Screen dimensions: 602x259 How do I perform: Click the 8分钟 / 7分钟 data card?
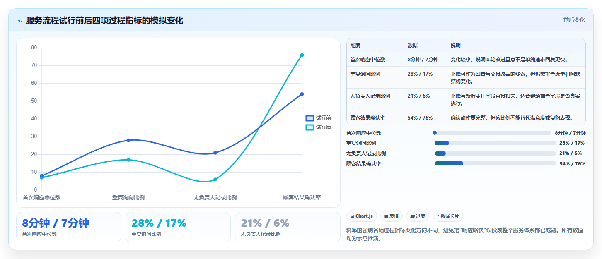[x=69, y=227]
